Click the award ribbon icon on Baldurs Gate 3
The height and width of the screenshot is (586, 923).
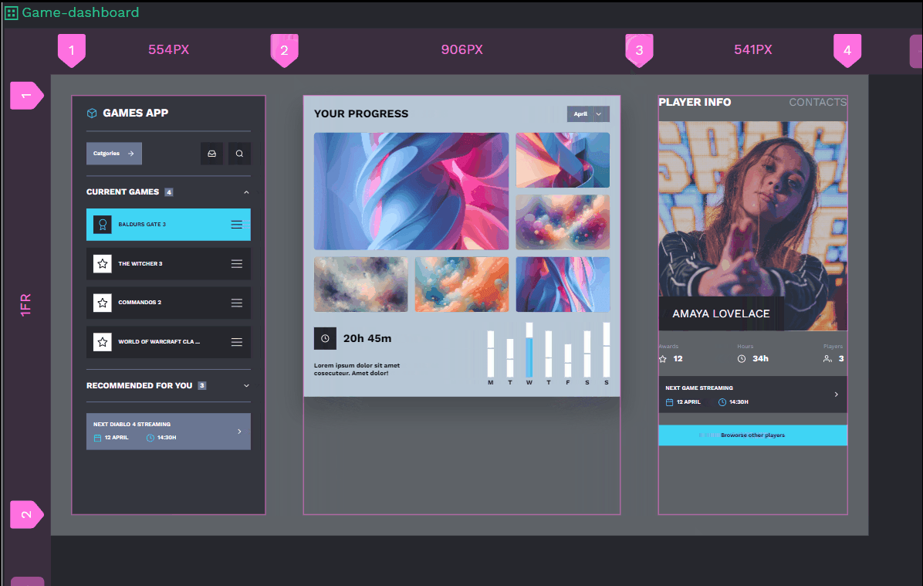[x=103, y=224]
